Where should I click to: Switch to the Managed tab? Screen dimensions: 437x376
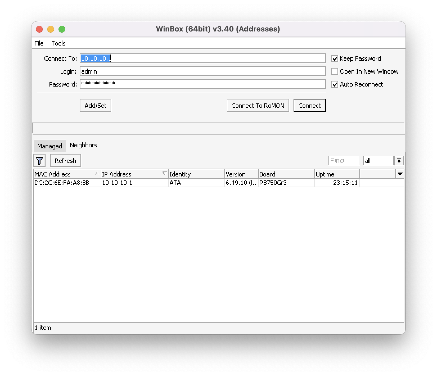pos(50,146)
